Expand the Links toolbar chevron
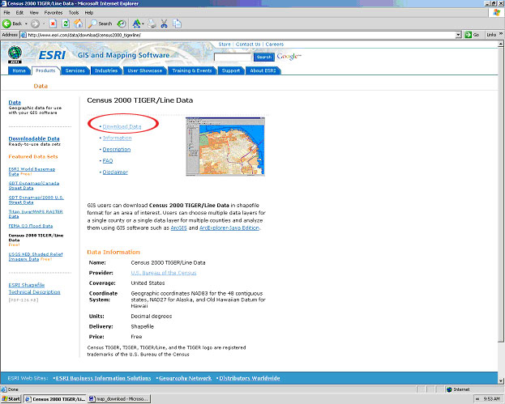The image size is (505, 404). (501, 34)
